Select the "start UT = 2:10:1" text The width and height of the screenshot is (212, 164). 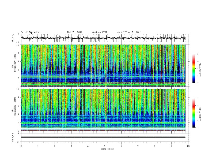pyautogui.click(x=129, y=32)
